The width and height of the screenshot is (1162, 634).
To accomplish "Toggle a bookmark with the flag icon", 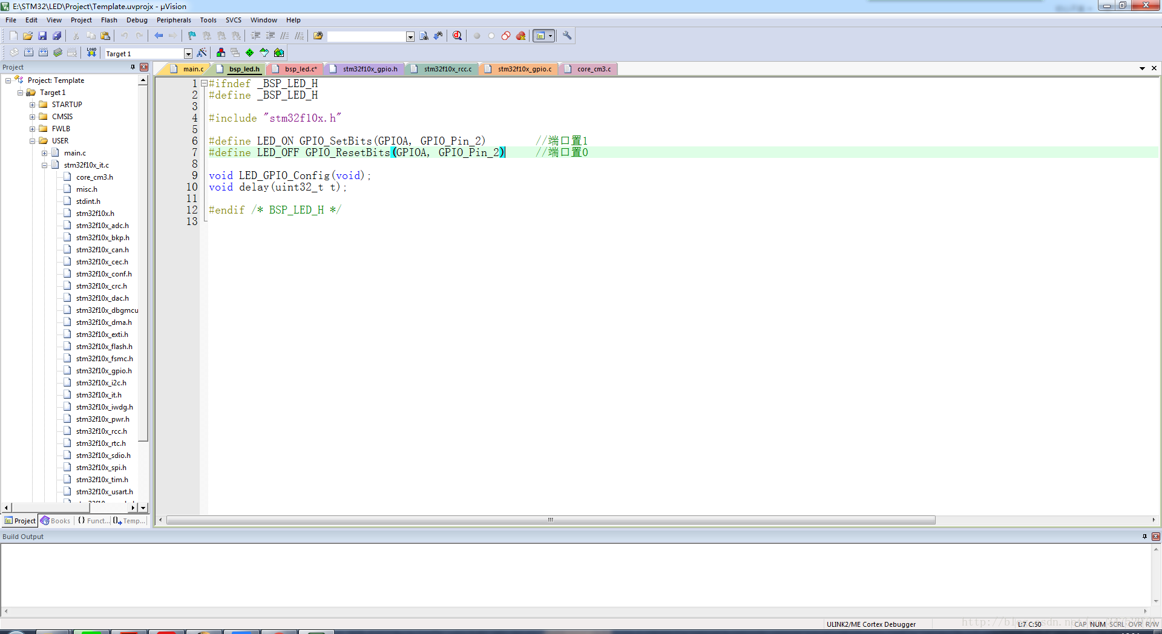I will [192, 36].
